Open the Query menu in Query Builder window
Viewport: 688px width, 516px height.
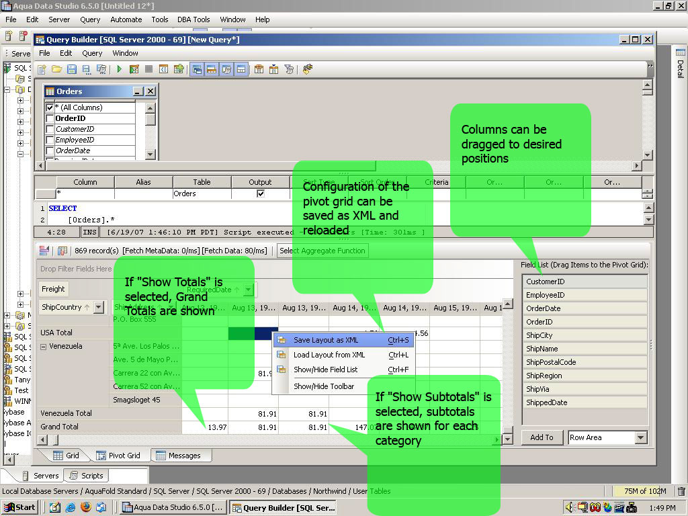pyautogui.click(x=92, y=53)
